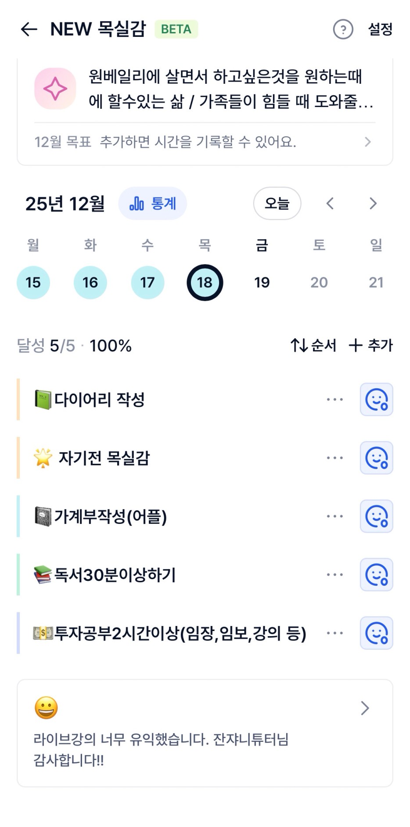Tap the back arrow icon
Viewport: 410px width, 827px height.
pos(29,29)
